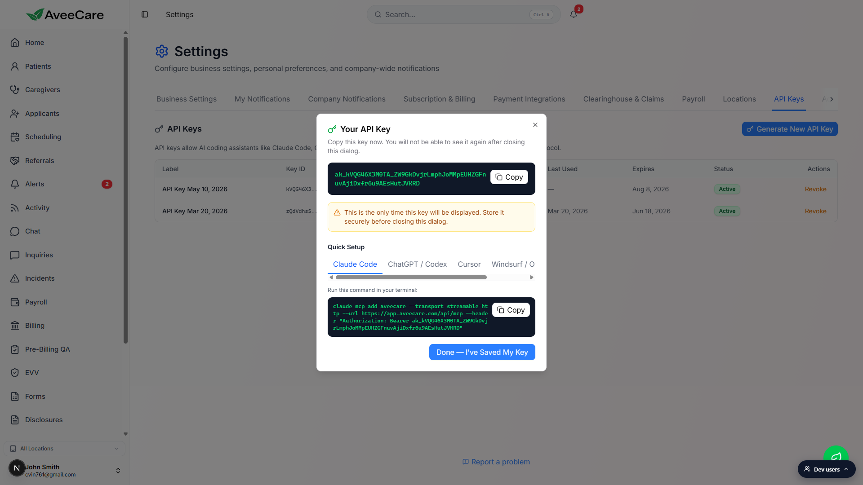Open the green leaf assistant button

836,454
